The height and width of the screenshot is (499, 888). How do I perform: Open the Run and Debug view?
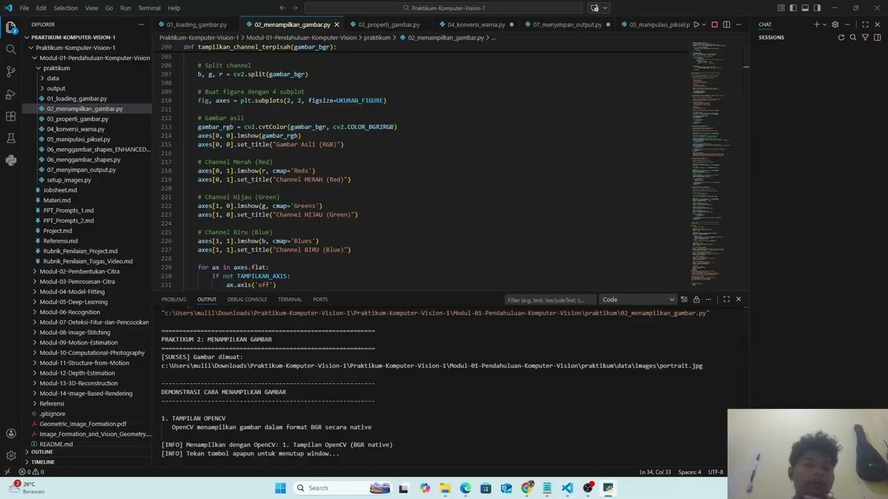(x=10, y=94)
